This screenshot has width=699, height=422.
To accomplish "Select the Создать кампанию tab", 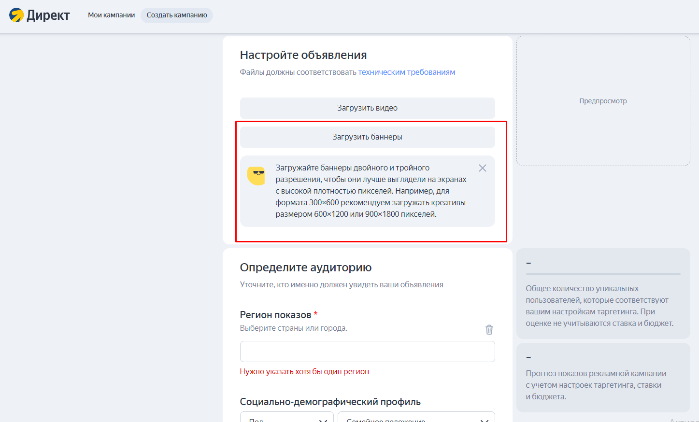I will point(177,15).
